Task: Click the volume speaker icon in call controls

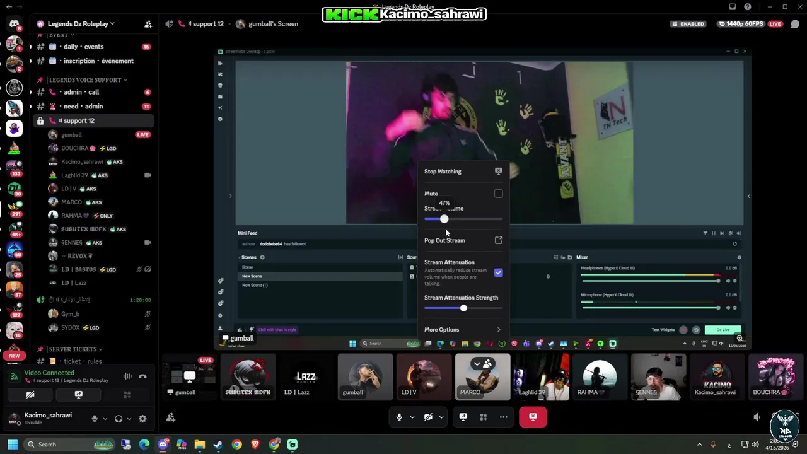Action: 757,417
